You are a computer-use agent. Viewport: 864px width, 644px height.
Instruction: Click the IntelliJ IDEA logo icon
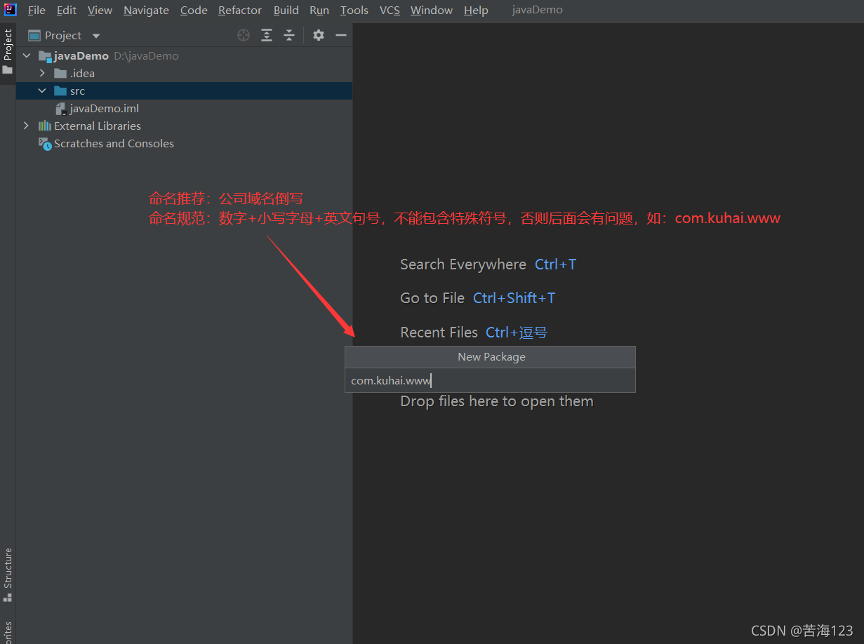click(10, 10)
